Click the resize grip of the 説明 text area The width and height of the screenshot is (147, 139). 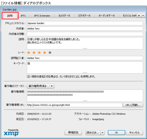[x=85, y=48]
